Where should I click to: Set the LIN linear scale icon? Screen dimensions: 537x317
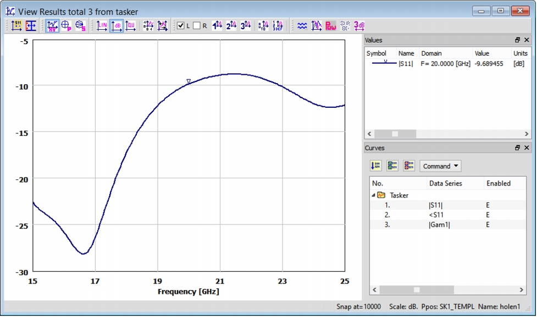102,26
